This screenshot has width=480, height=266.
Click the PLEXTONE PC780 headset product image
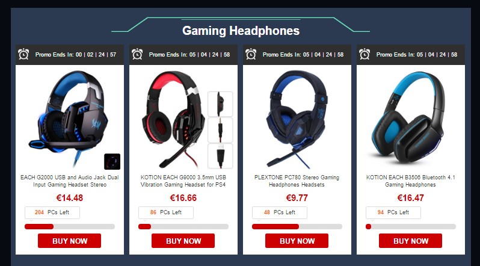click(297, 119)
